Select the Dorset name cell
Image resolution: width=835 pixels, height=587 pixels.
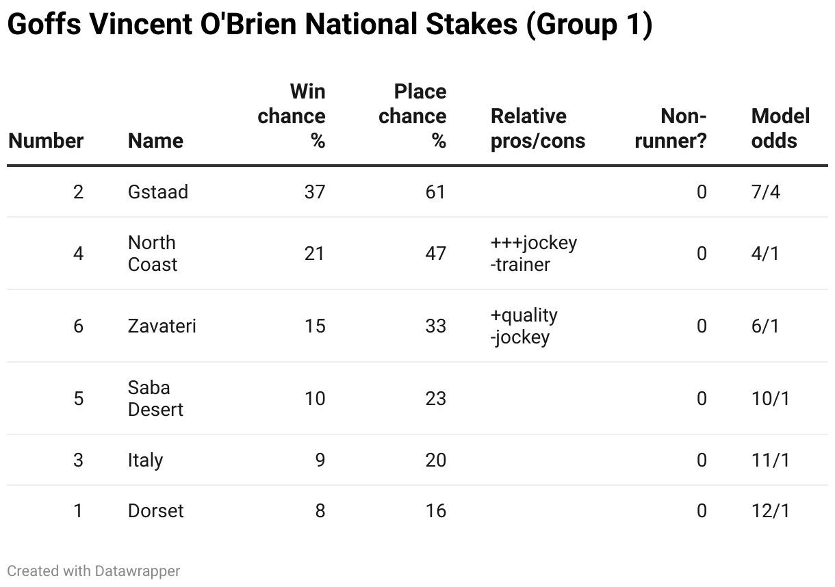tap(155, 510)
